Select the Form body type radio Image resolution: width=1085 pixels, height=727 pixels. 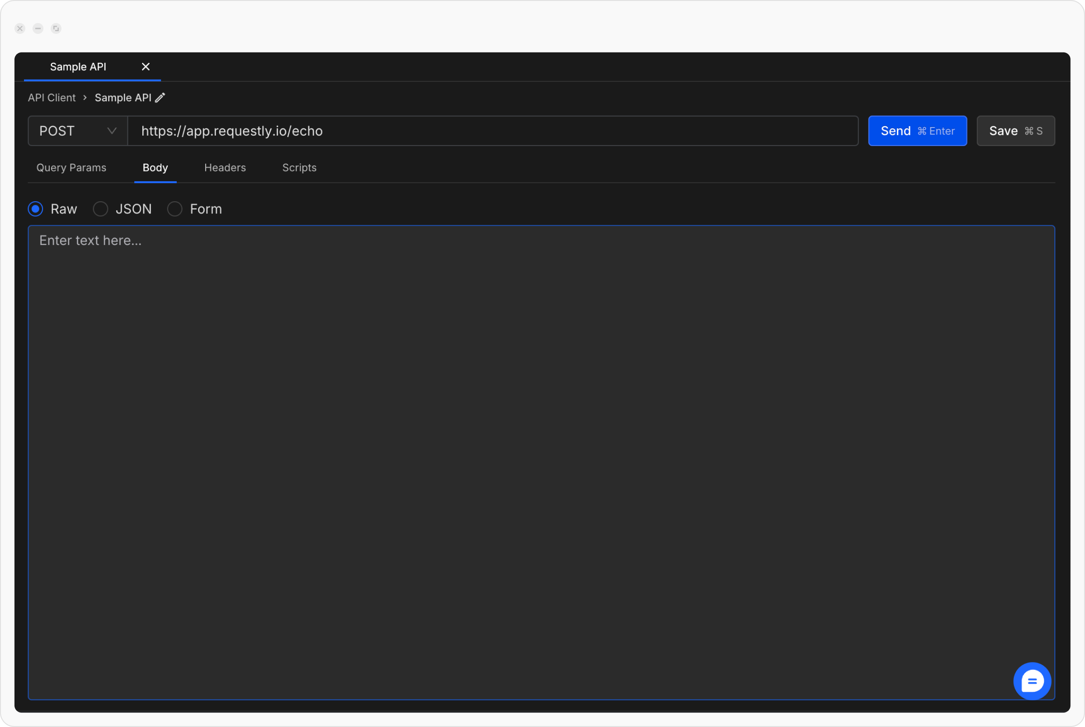(x=175, y=209)
